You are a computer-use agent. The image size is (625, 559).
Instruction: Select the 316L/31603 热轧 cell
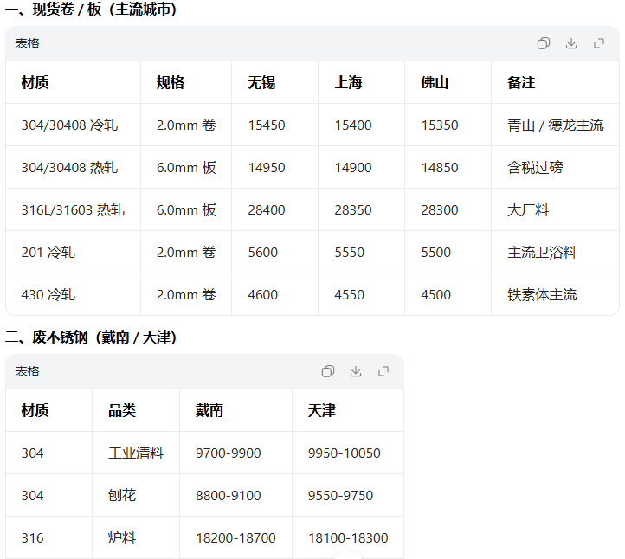(73, 209)
